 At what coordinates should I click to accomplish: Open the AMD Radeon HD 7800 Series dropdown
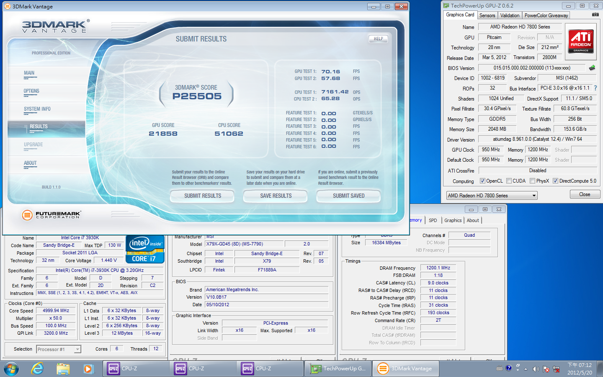click(x=492, y=196)
